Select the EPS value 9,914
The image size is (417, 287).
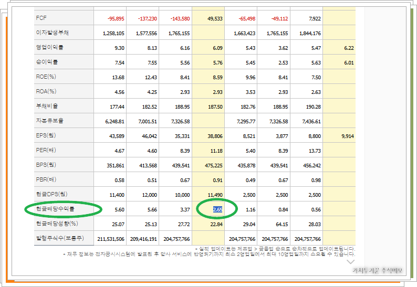tap(348, 136)
